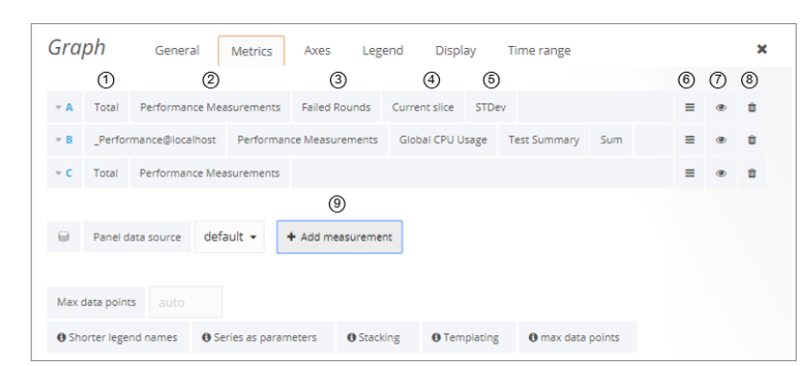Show Shorter legend names help
The image size is (811, 366).
click(x=117, y=337)
